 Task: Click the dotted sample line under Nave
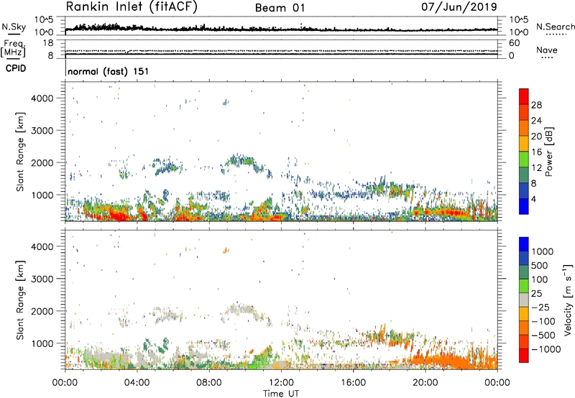[548, 58]
